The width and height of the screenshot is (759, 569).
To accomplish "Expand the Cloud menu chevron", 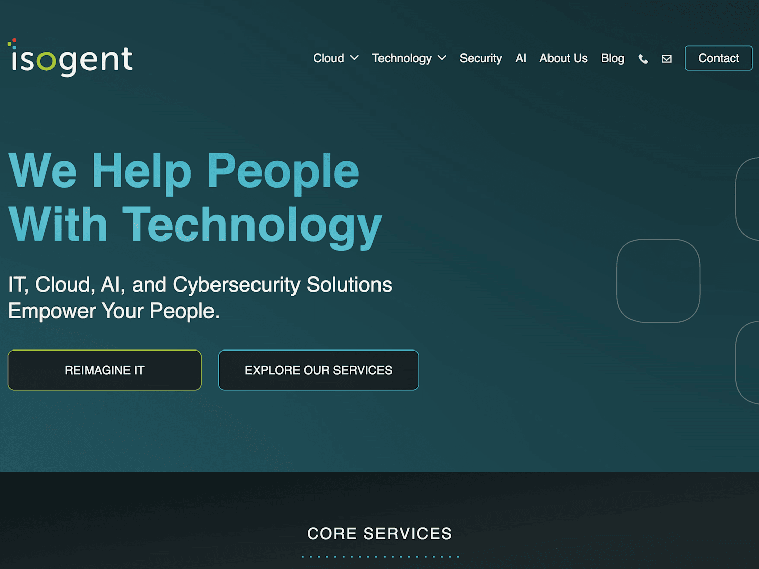I will pyautogui.click(x=355, y=58).
